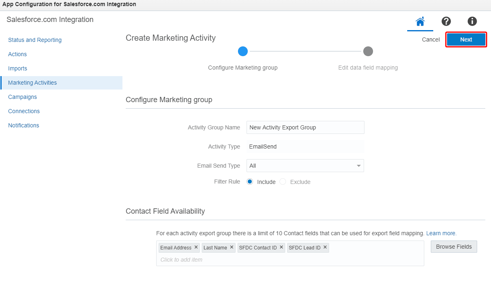This screenshot has height=293, width=491.
Task: Click to add item in contact fields box
Action: point(181,260)
